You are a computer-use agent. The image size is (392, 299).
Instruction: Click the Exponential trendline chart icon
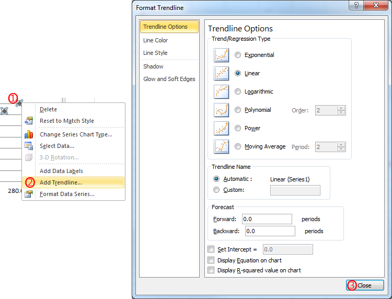pyautogui.click(x=221, y=55)
